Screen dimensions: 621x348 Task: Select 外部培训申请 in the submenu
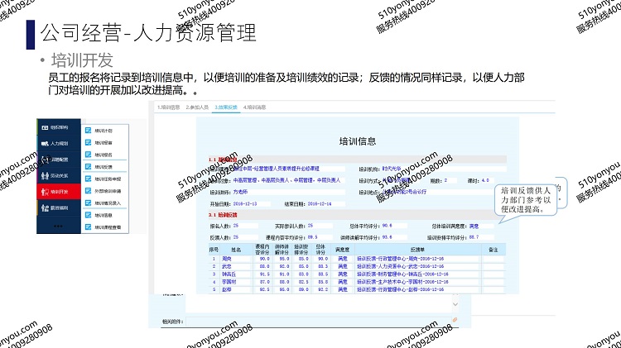[x=108, y=189]
